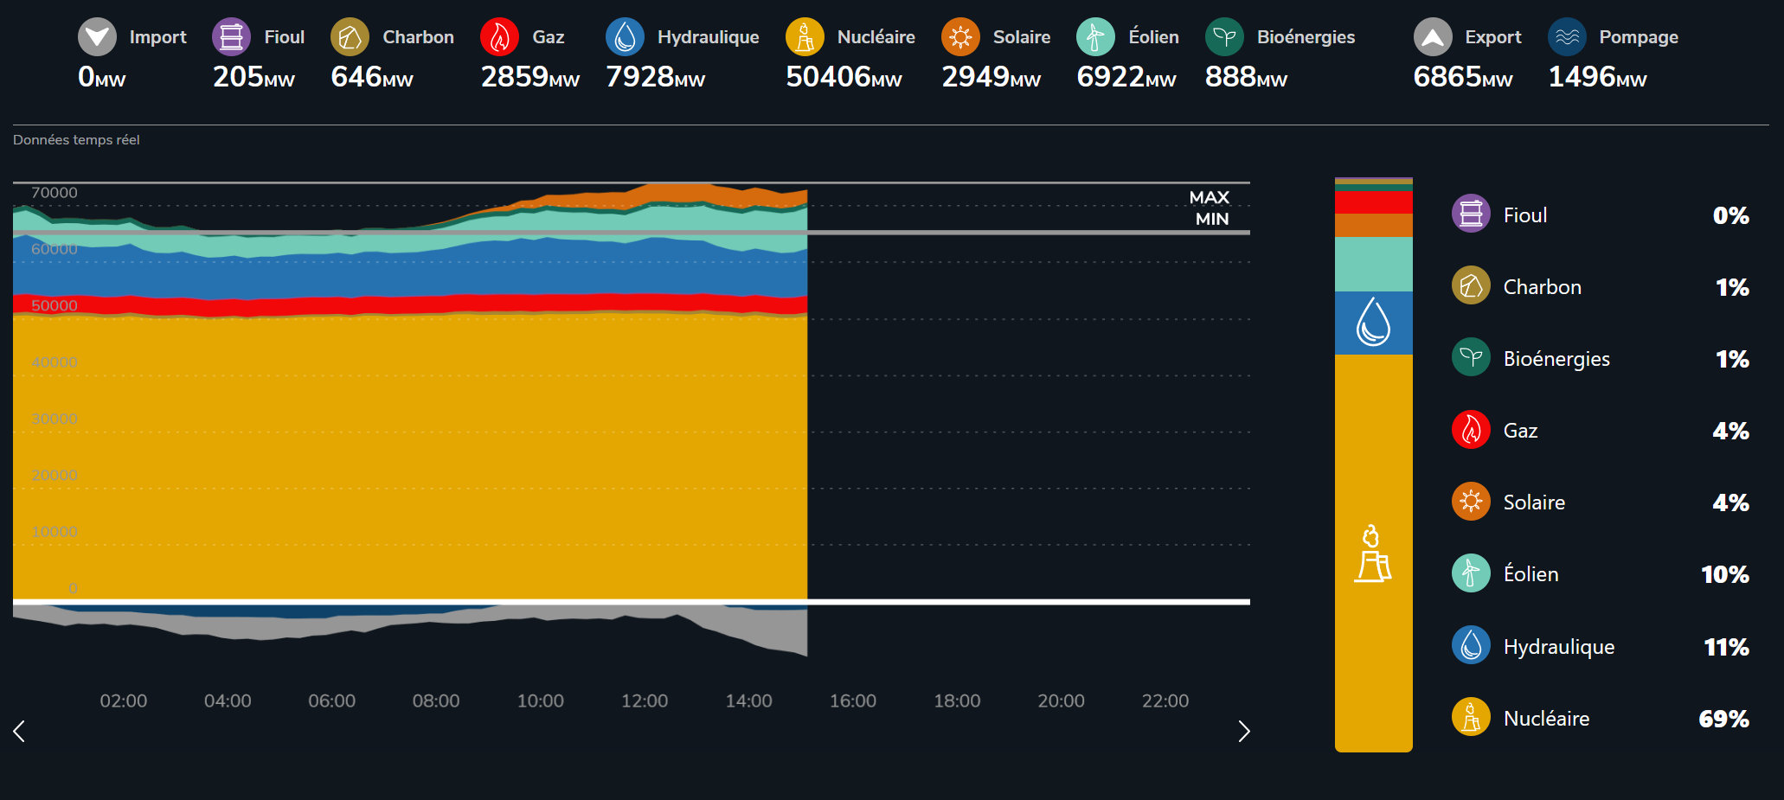Click the red Gaz flame icon in top bar
The width and height of the screenshot is (1784, 800).
[x=499, y=37]
